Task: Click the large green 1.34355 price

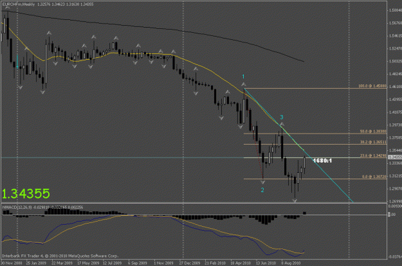Action: coord(26,194)
